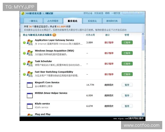Pause the NVIDIA Driver Helper Service
Image resolution: width=165 pixels, height=132 pixels.
[127, 95]
